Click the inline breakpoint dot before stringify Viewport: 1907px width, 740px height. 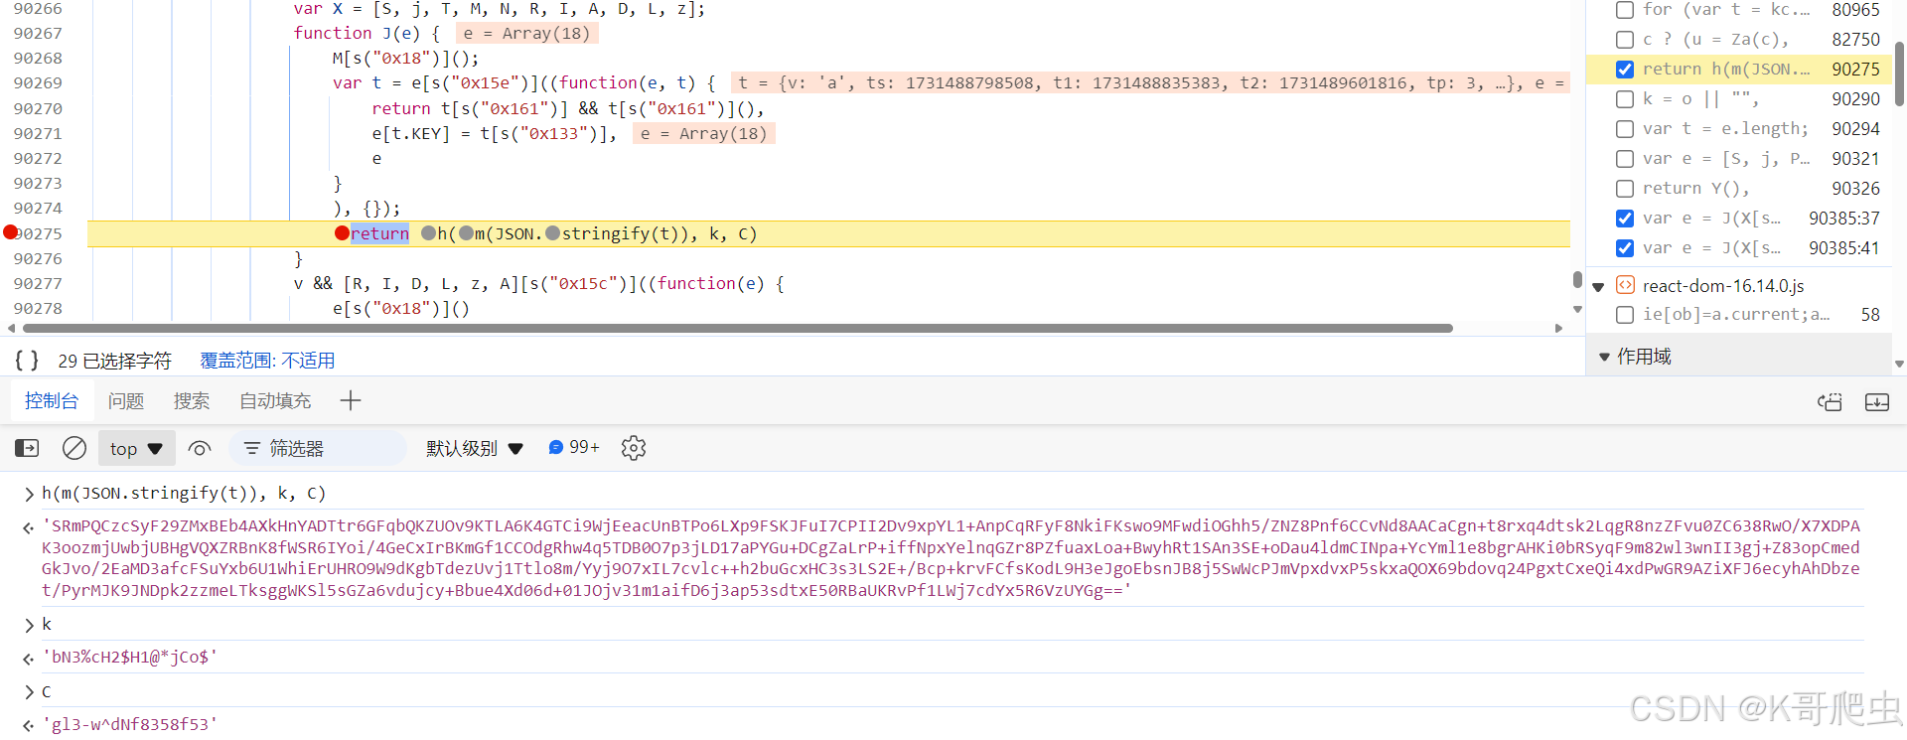click(553, 233)
